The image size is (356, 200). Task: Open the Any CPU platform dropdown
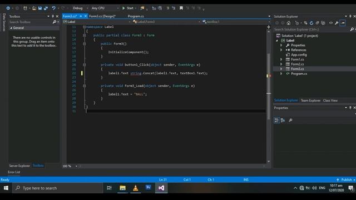pos(105,8)
